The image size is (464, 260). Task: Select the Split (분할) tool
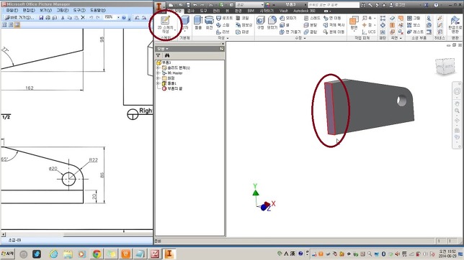tap(311, 25)
